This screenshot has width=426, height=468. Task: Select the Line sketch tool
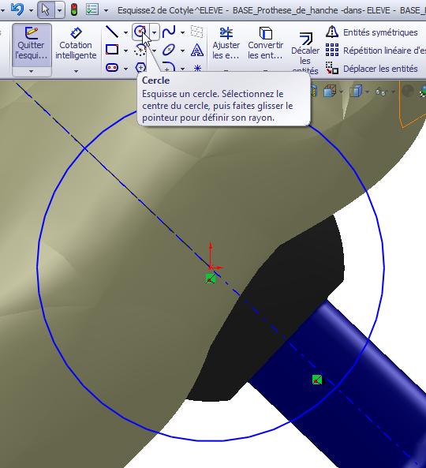[112, 32]
